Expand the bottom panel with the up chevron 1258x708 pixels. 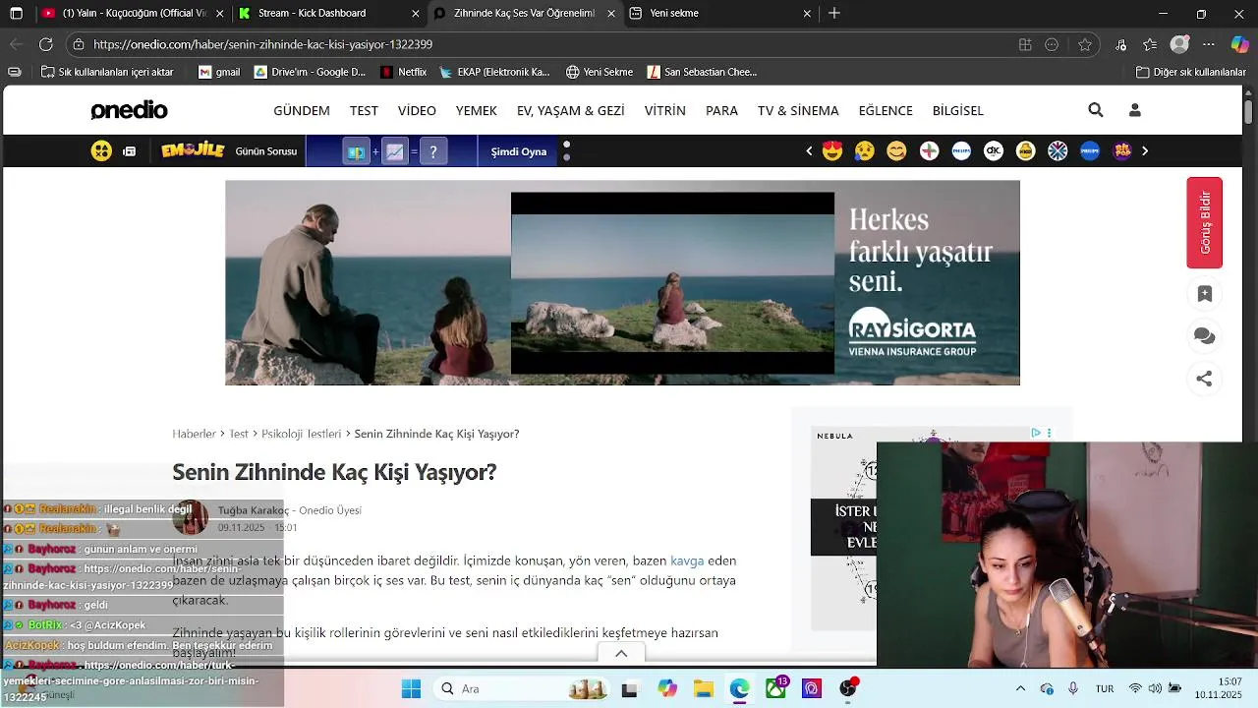(x=621, y=653)
